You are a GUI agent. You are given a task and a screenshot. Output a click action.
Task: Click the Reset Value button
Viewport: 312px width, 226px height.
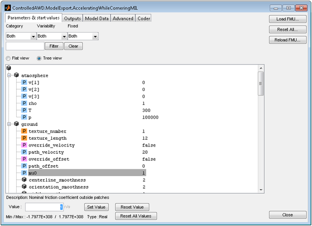(132, 207)
